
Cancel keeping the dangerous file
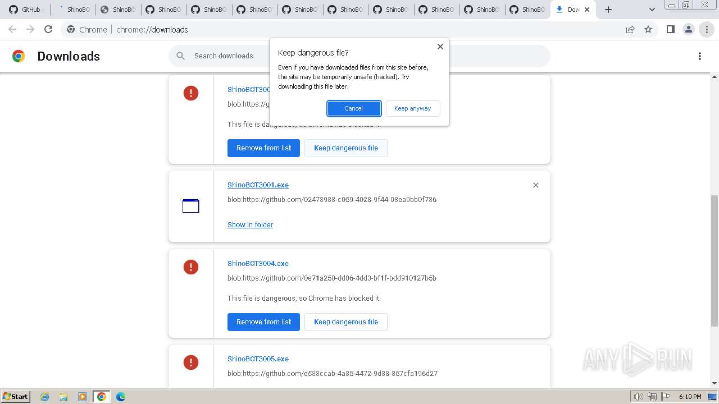point(354,108)
